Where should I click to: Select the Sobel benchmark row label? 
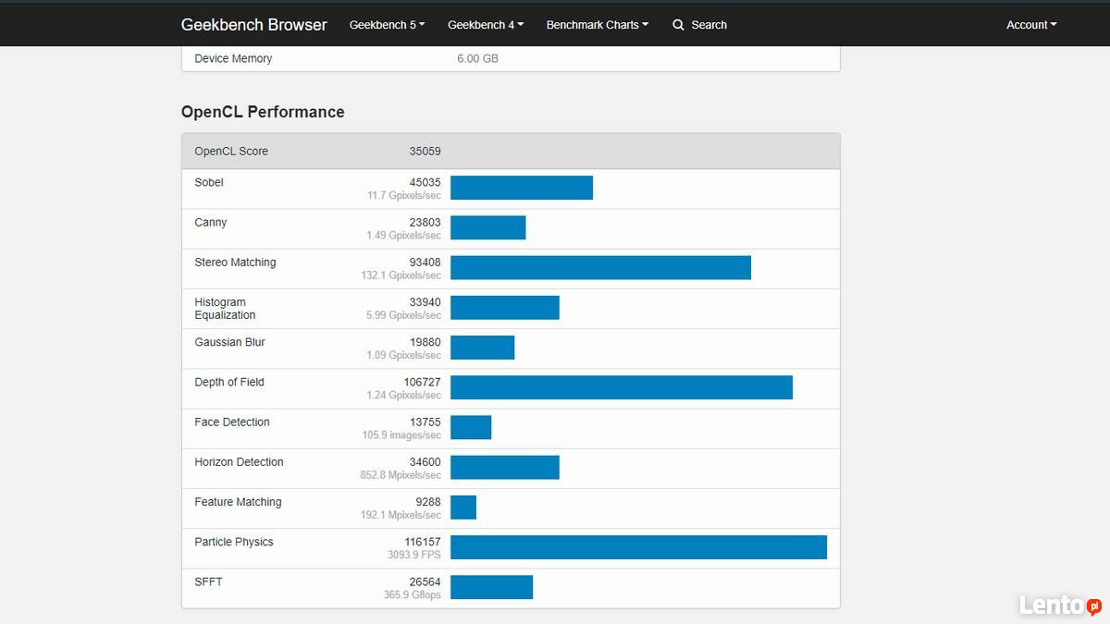(x=209, y=182)
